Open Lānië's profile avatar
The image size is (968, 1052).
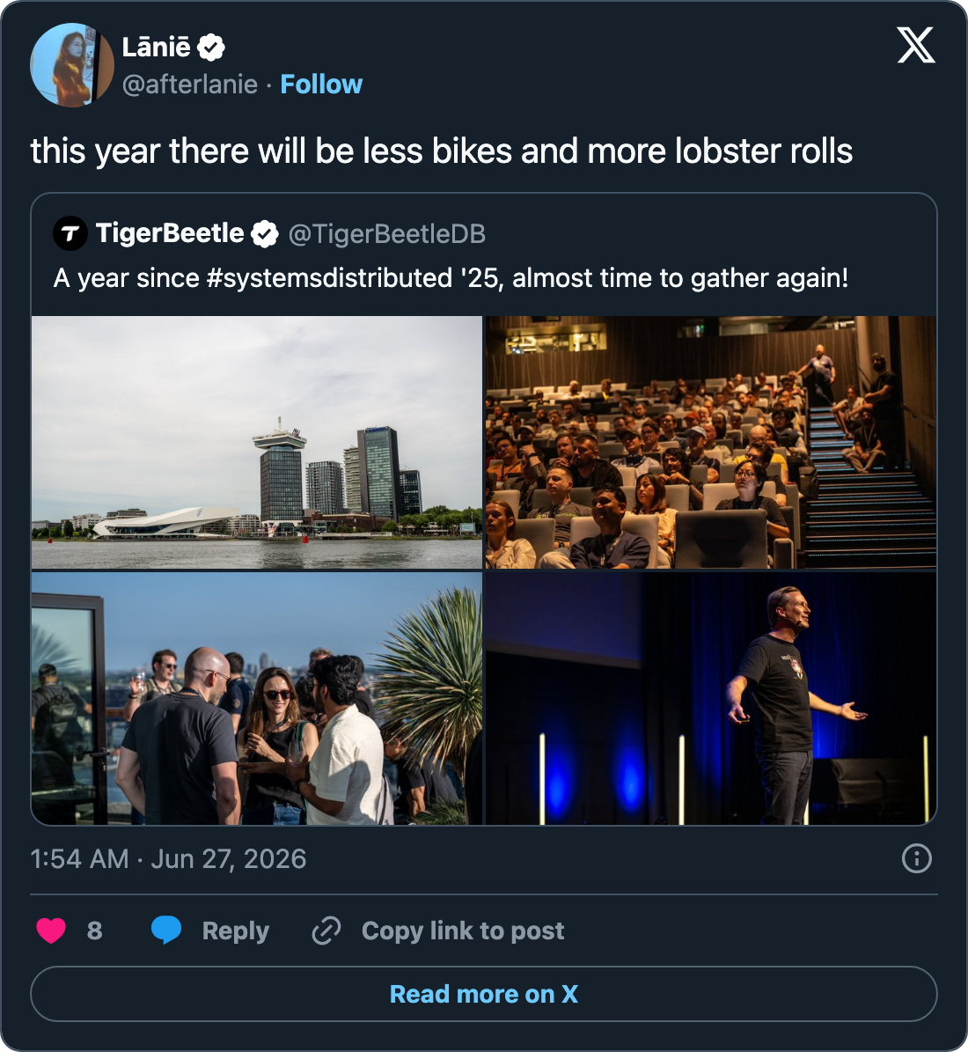pos(72,65)
